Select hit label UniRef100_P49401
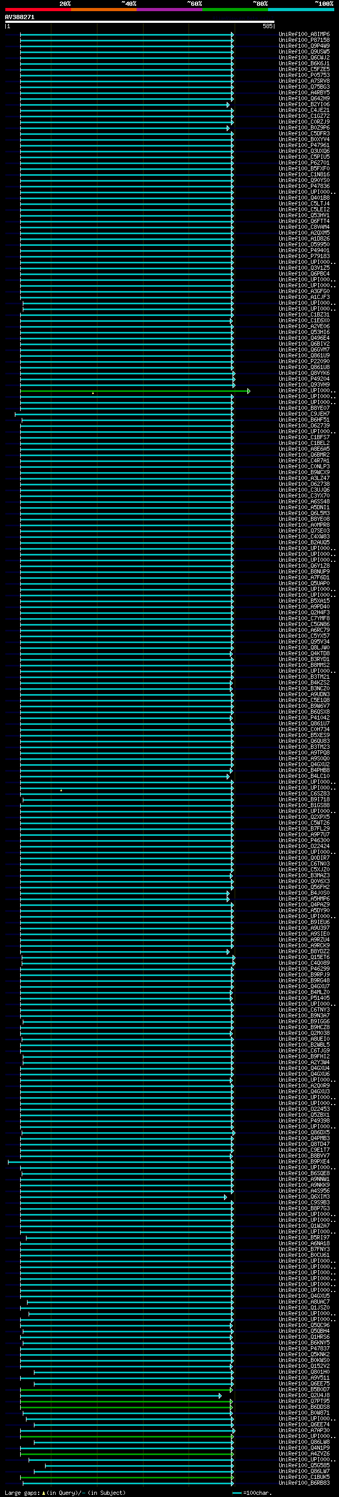The width and height of the screenshot is (339, 1497). [x=304, y=251]
